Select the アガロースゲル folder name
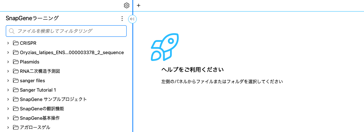This screenshot has width=364, height=132. tap(35, 127)
